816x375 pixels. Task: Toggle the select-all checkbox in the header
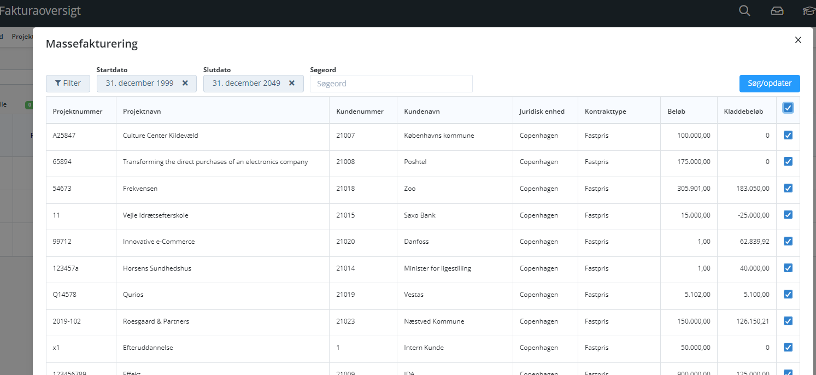click(788, 108)
